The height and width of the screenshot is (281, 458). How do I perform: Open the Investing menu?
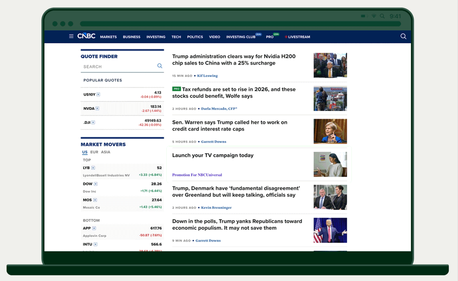click(156, 37)
